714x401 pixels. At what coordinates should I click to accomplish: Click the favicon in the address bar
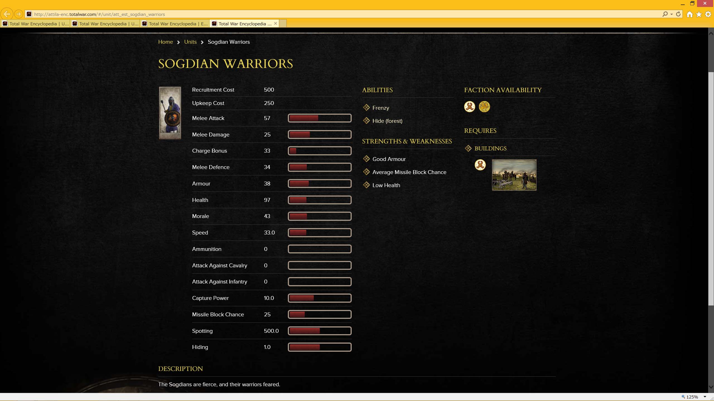point(29,14)
